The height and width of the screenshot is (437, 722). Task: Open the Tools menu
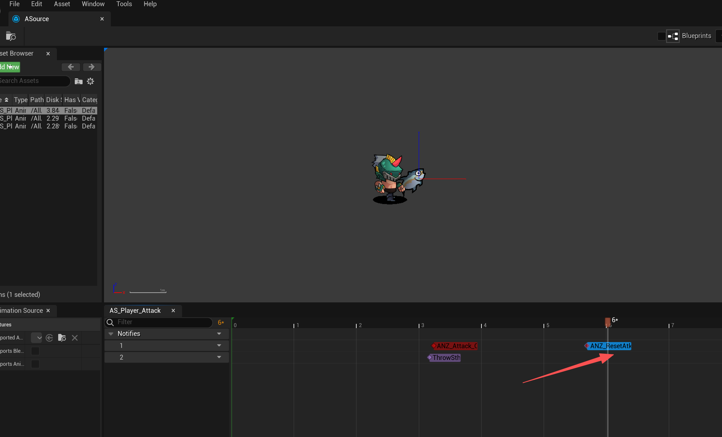point(124,4)
